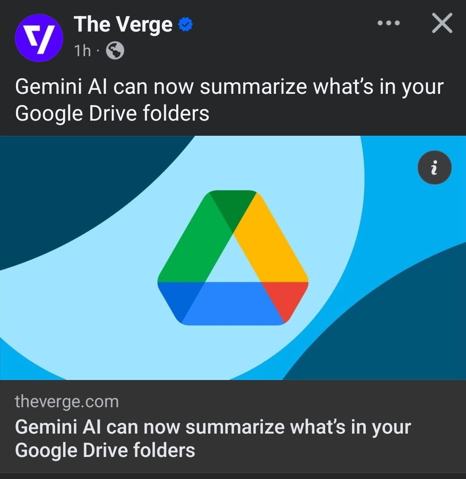Click the yellow side of Drive logo

[x=272, y=242]
